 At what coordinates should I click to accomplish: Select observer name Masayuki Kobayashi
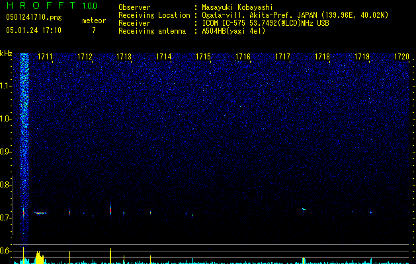(x=237, y=7)
